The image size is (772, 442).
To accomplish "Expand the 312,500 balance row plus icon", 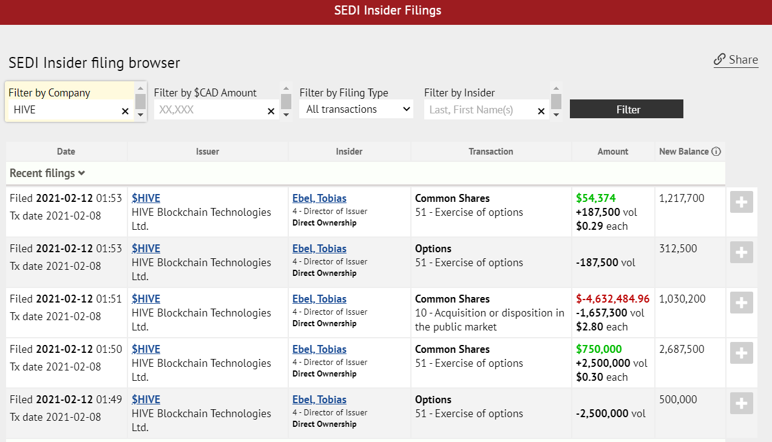I will [742, 253].
